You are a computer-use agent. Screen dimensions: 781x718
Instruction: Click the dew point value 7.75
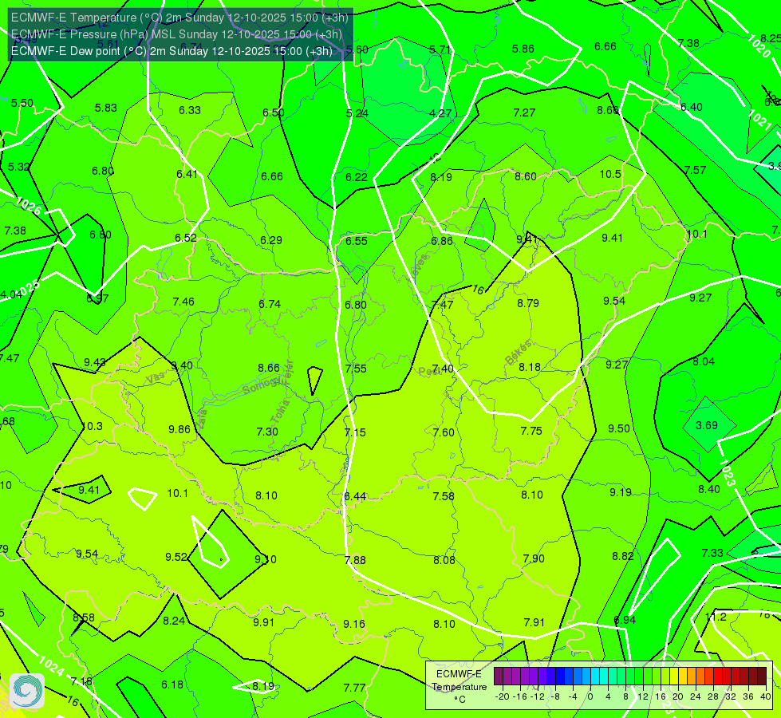pos(531,431)
